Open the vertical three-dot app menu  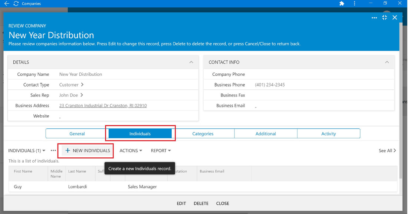(x=354, y=3)
